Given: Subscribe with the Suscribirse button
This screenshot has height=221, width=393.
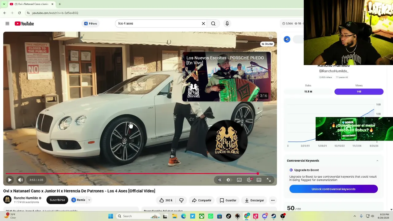Looking at the screenshot, I should [x=57, y=200].
